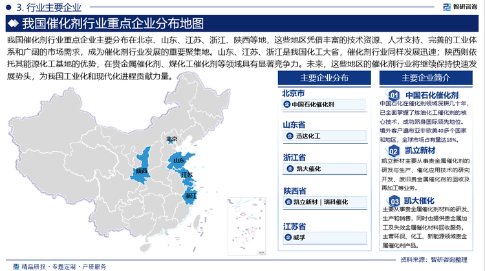Click the 智研咨询 logo at top right
This screenshot has width=485, height=271.
(x=460, y=7)
